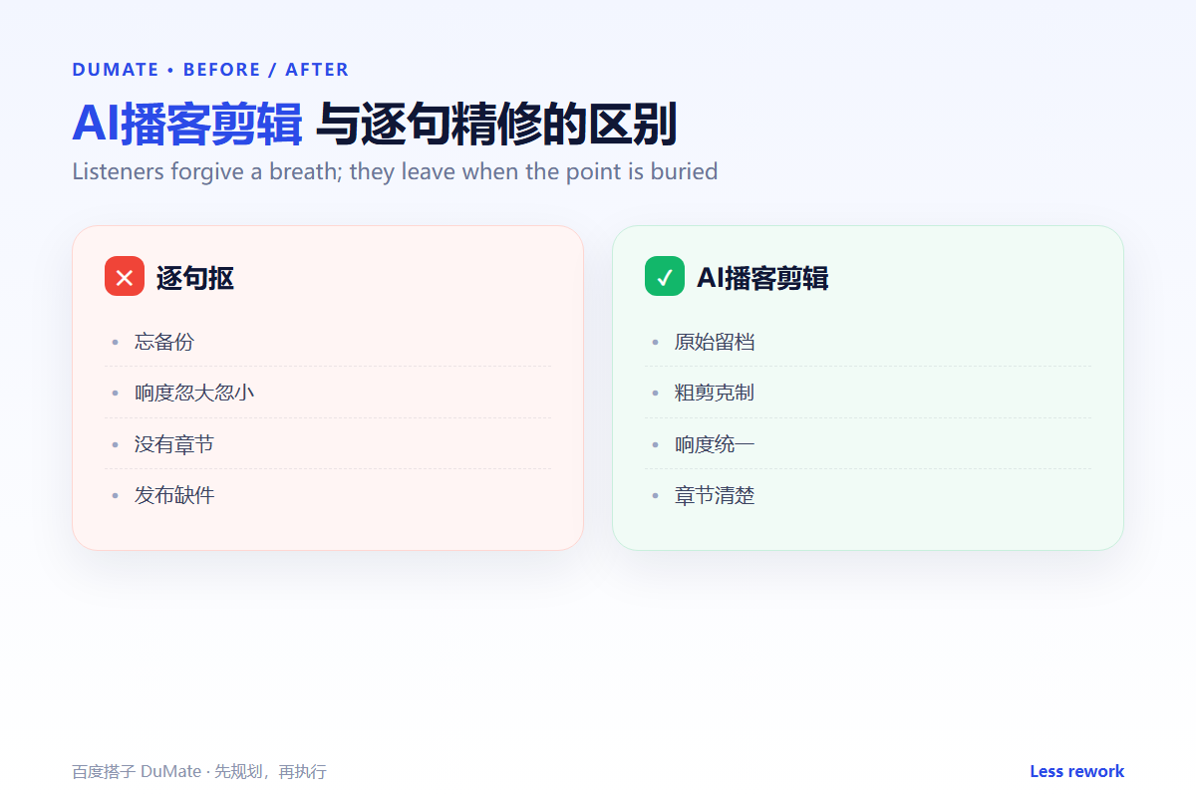Click the subtitle starting Listeners forgive a breath
This screenshot has height=797, width=1196.
pyautogui.click(x=395, y=171)
